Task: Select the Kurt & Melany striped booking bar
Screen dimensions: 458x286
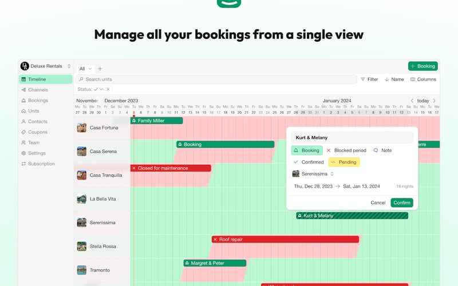Action: click(352, 216)
